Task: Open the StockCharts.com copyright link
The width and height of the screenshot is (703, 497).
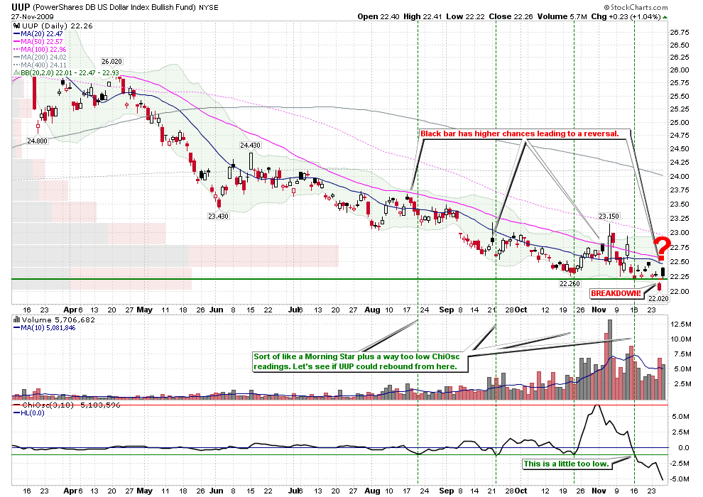Action: tap(636, 7)
